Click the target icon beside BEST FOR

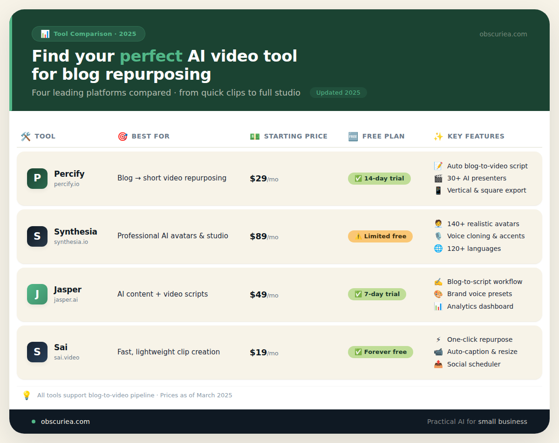pyautogui.click(x=123, y=136)
